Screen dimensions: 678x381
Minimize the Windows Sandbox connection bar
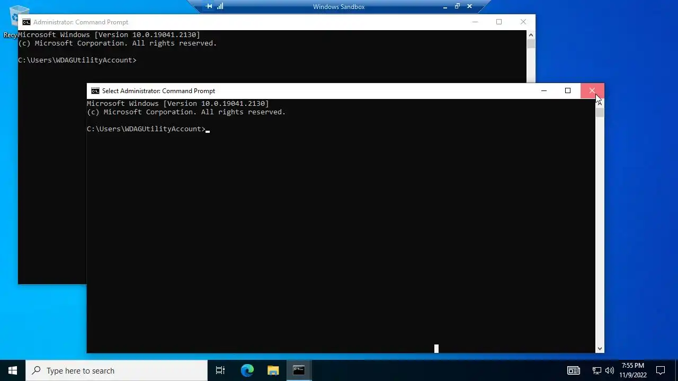point(445,6)
